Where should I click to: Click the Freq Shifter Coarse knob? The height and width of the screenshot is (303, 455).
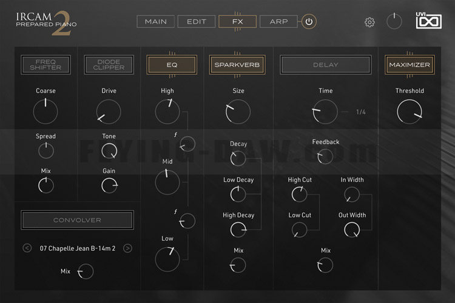point(45,112)
